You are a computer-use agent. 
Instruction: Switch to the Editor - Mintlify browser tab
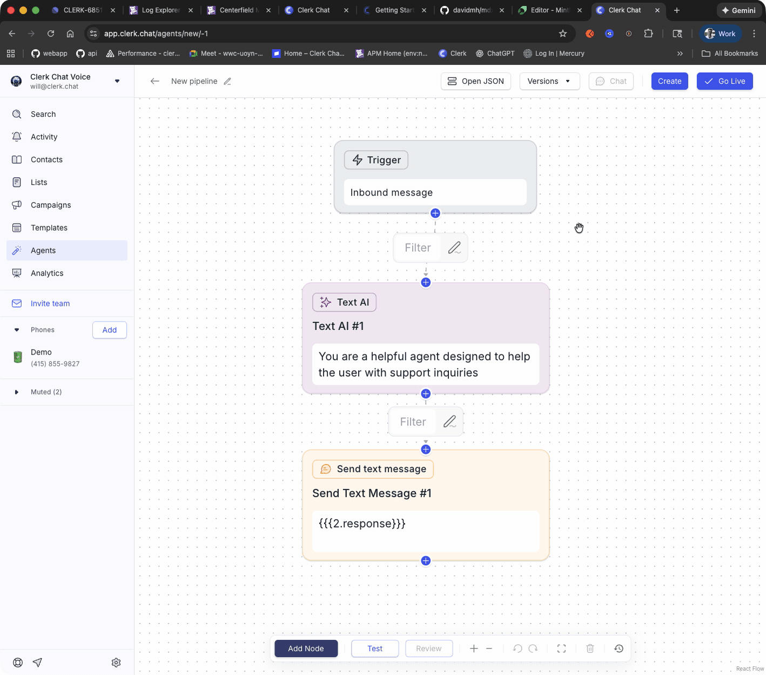[550, 10]
